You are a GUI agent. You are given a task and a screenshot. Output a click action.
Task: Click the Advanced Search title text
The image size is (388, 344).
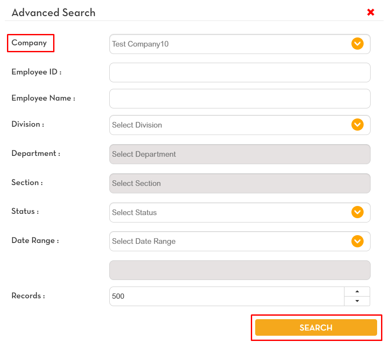[54, 12]
